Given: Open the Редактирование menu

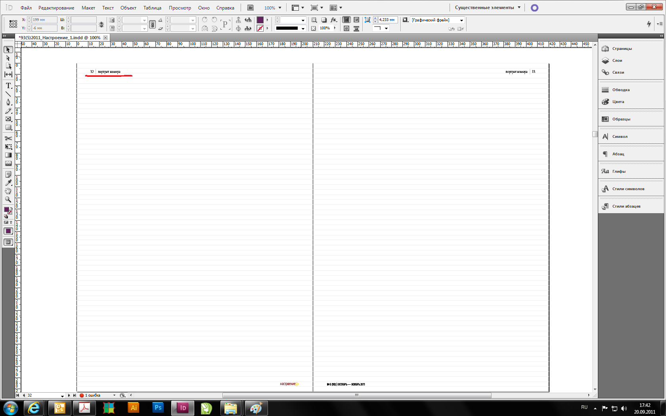Looking at the screenshot, I should (56, 8).
